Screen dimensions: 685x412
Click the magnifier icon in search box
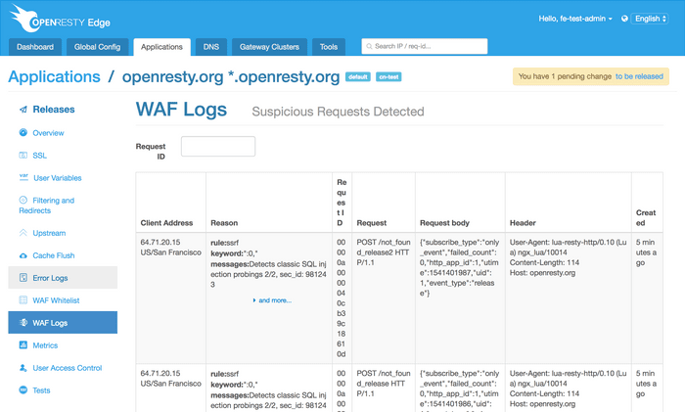click(369, 46)
